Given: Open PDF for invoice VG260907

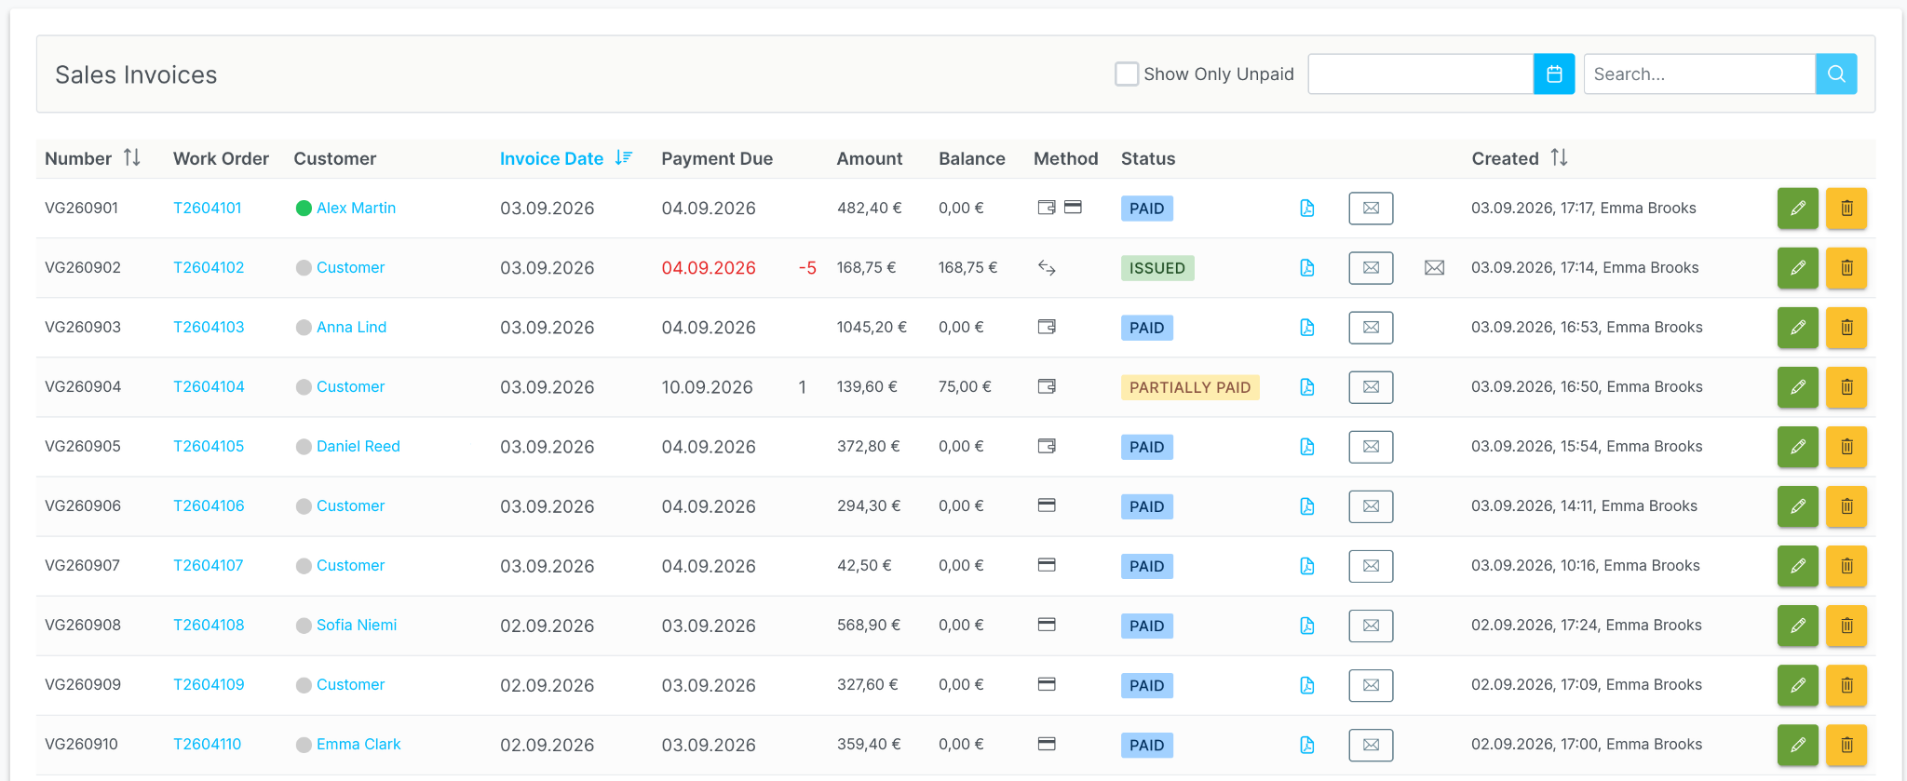Looking at the screenshot, I should coord(1307,566).
